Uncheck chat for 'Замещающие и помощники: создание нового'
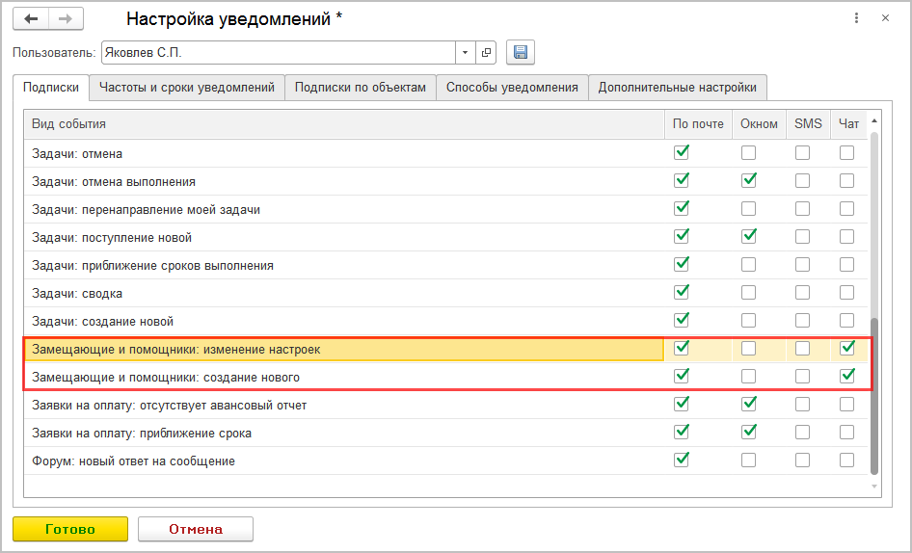This screenshot has height=553, width=912. coord(846,377)
